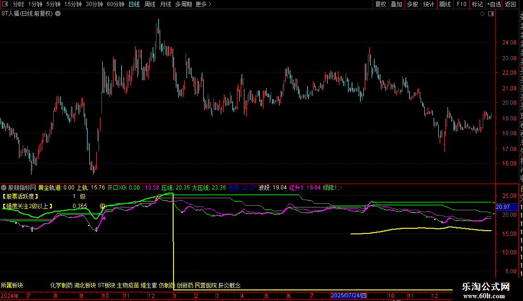Image resolution: width=523 pixels, height=301 pixels.
Task: Click the 股朋指标网 indicator name
Action: pyautogui.click(x=22, y=188)
